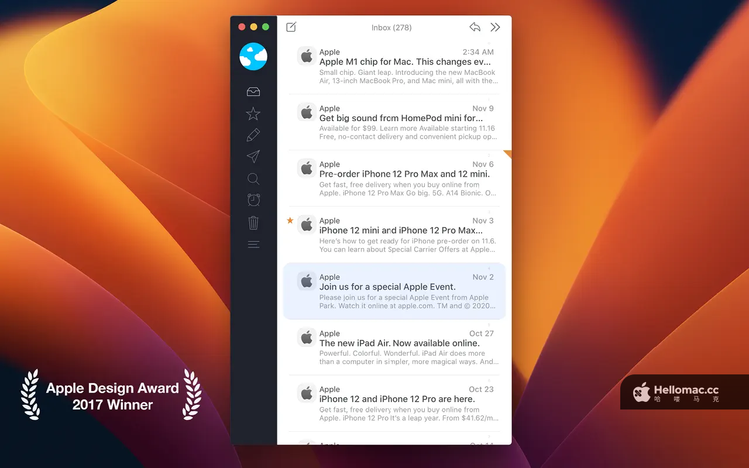Open 'Apple M1 chip for Mac' email subject
The height and width of the screenshot is (468, 749).
[406, 62]
